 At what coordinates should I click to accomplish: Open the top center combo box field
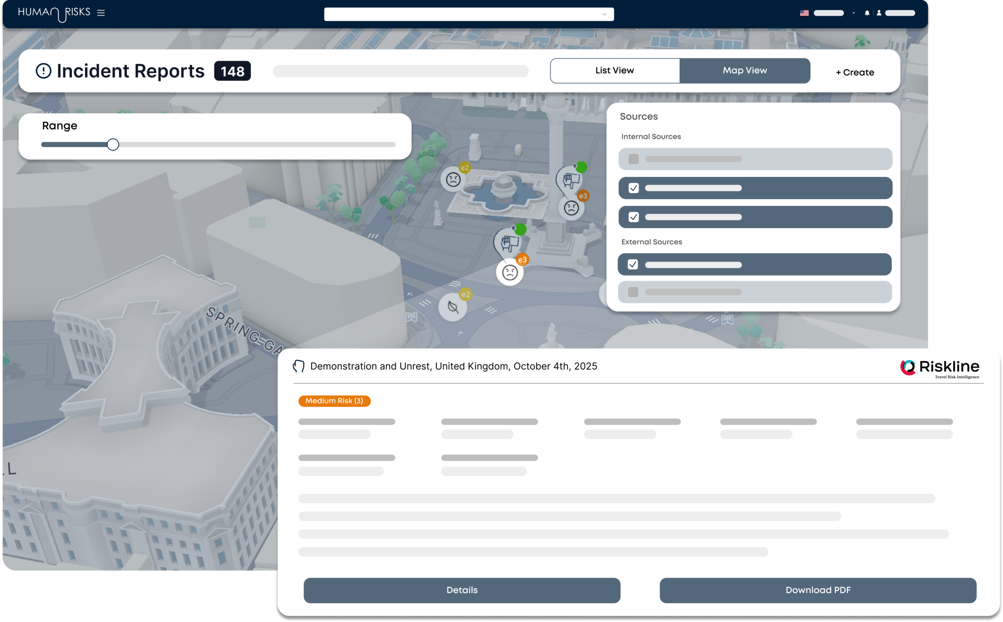(x=461, y=15)
